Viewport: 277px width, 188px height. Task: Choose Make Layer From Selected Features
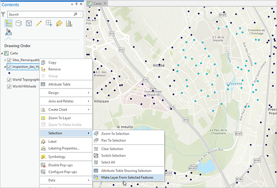pos(127,177)
